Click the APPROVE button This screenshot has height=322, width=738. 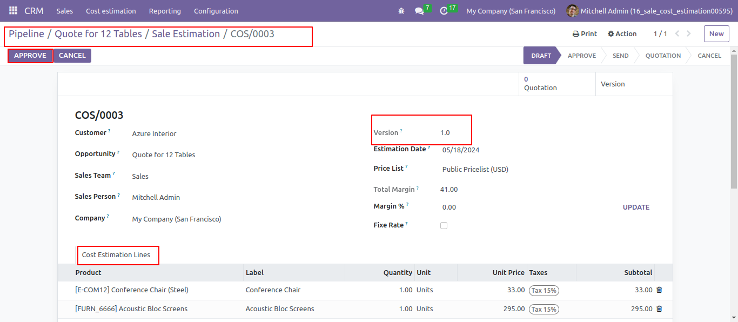pyautogui.click(x=30, y=56)
